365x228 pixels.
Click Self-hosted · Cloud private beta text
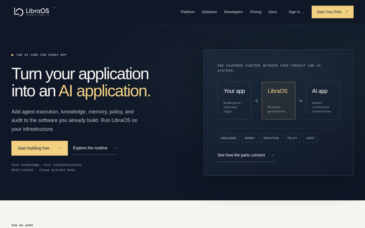pyautogui.click(x=43, y=170)
